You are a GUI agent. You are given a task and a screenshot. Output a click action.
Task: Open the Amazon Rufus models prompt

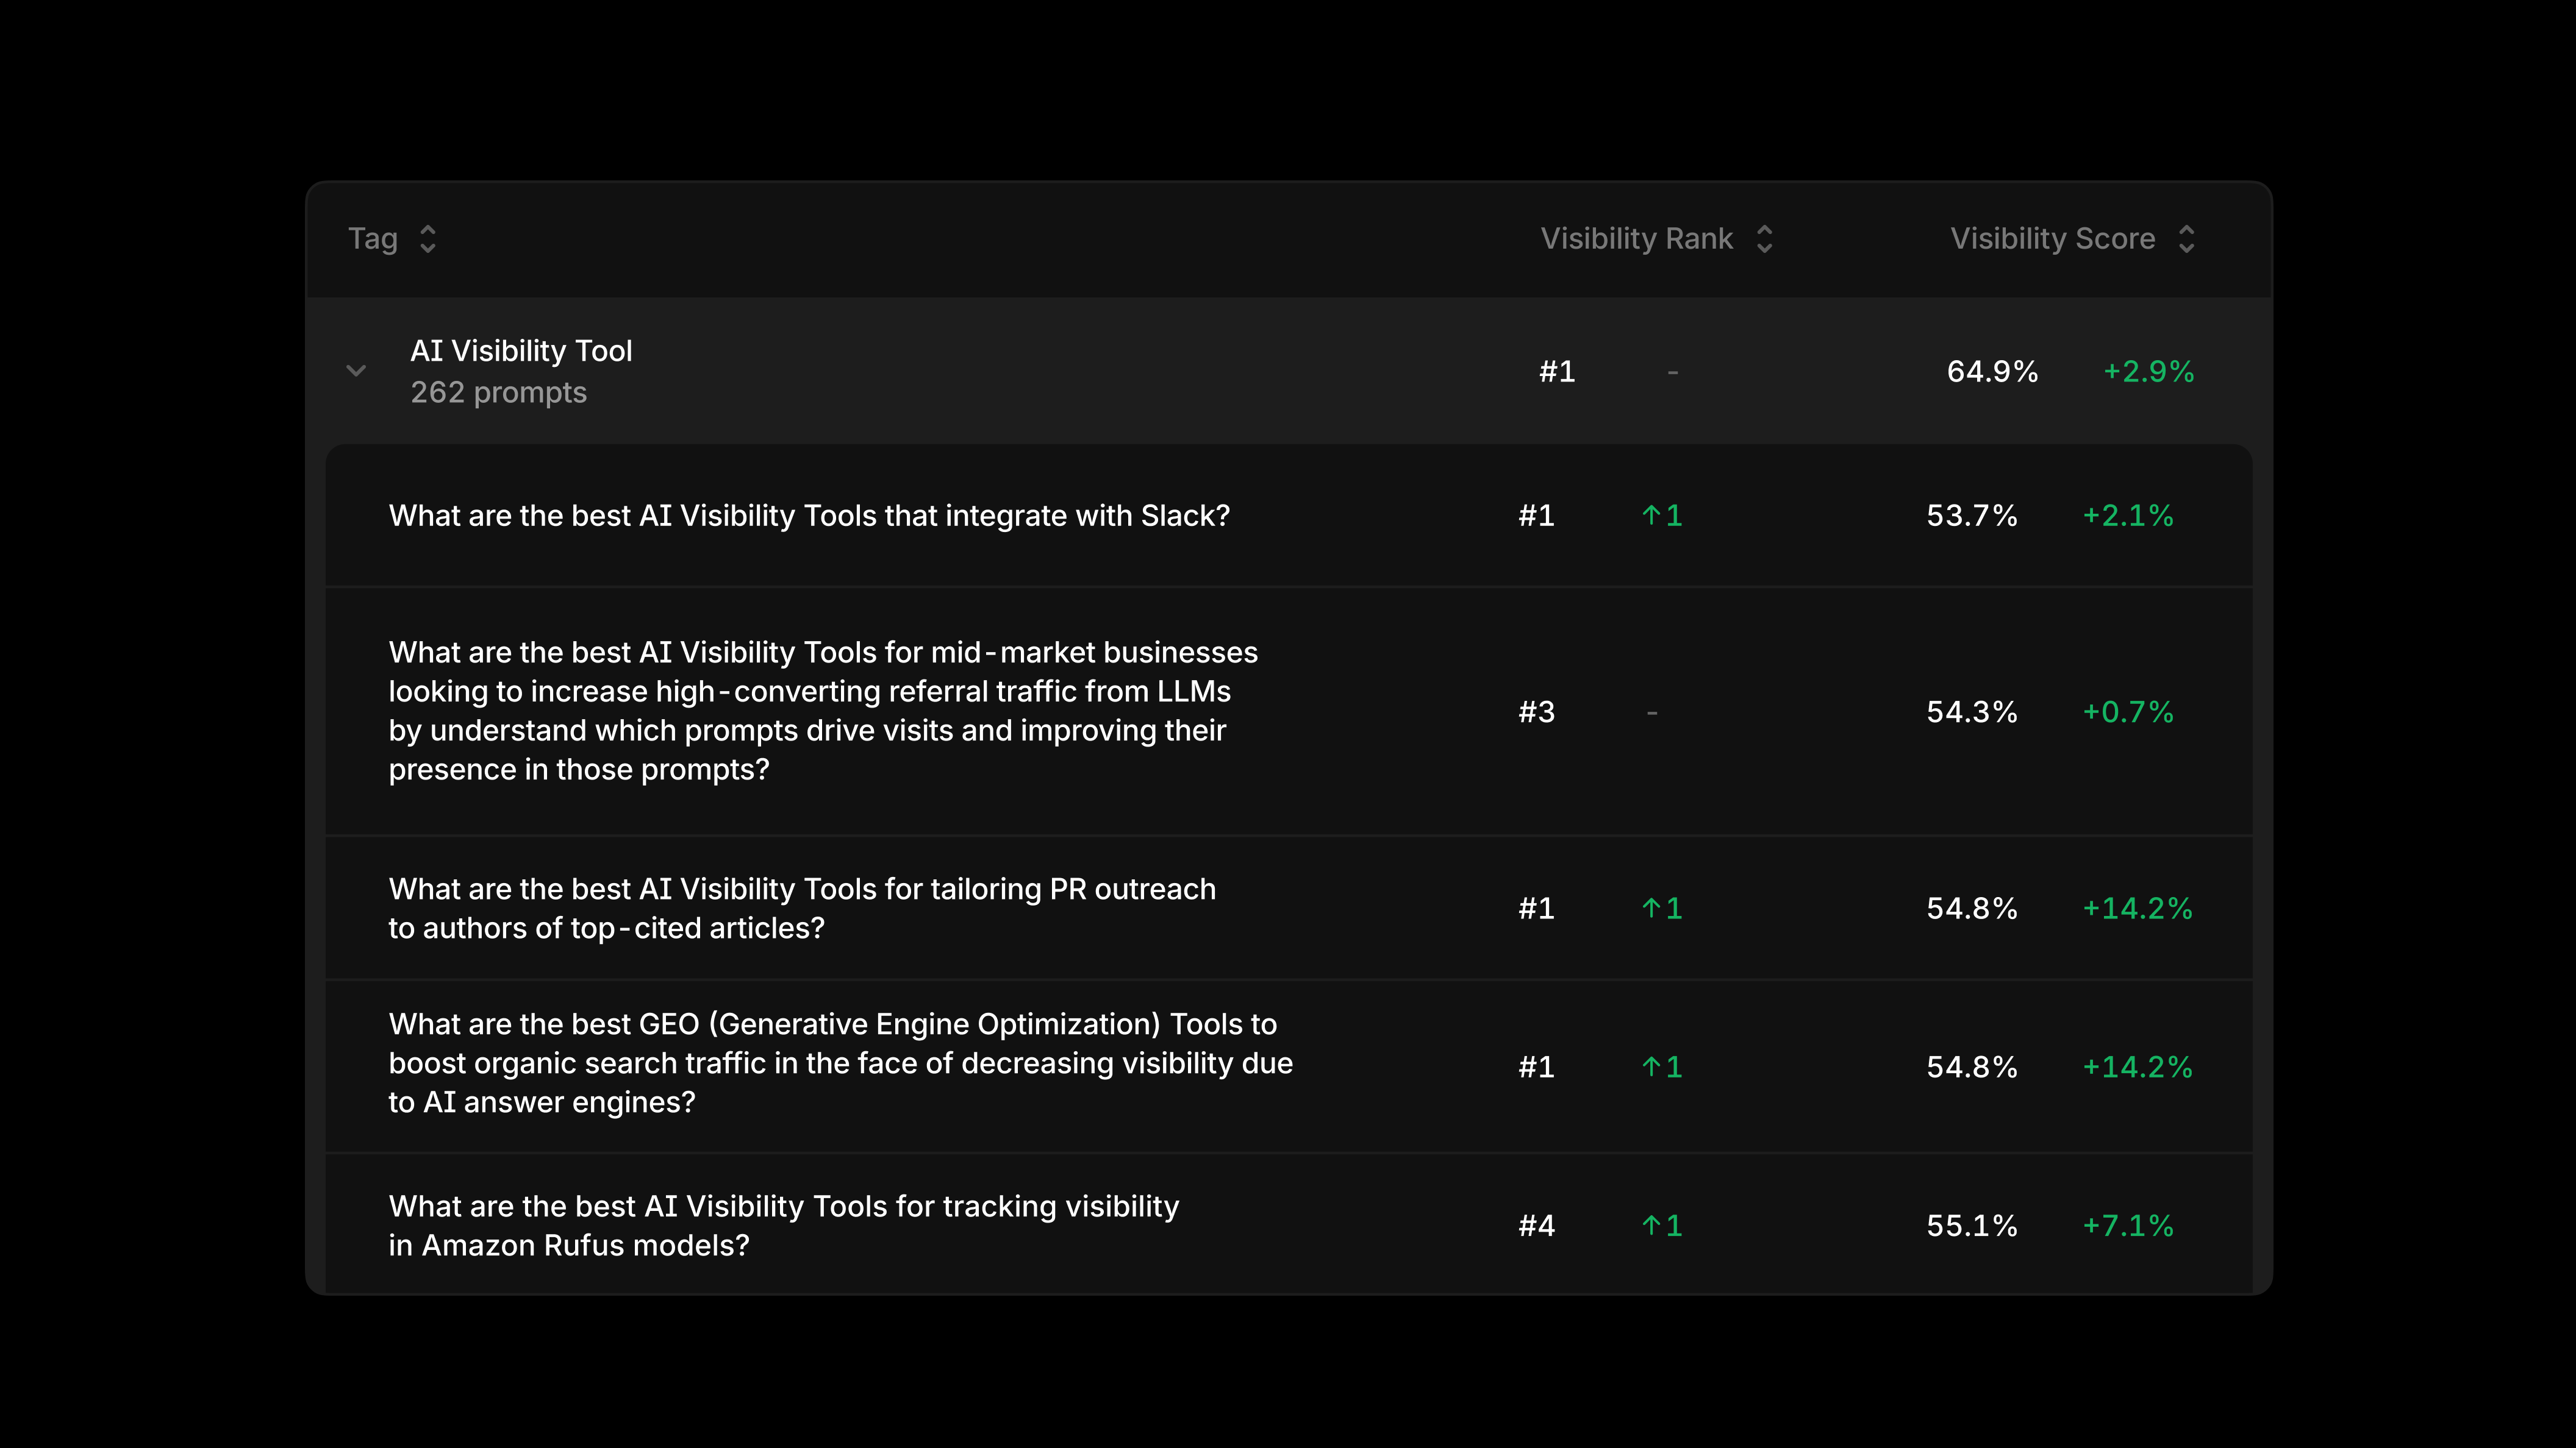[x=1289, y=1225]
